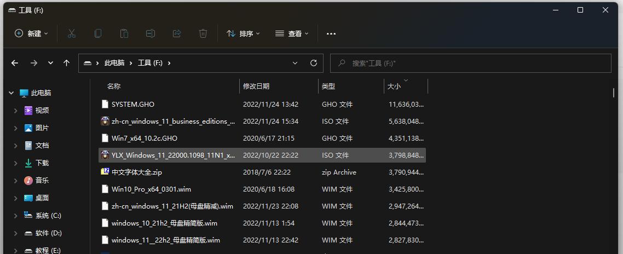
Task: Click size value 11,636,03... cell
Action: click(x=406, y=104)
